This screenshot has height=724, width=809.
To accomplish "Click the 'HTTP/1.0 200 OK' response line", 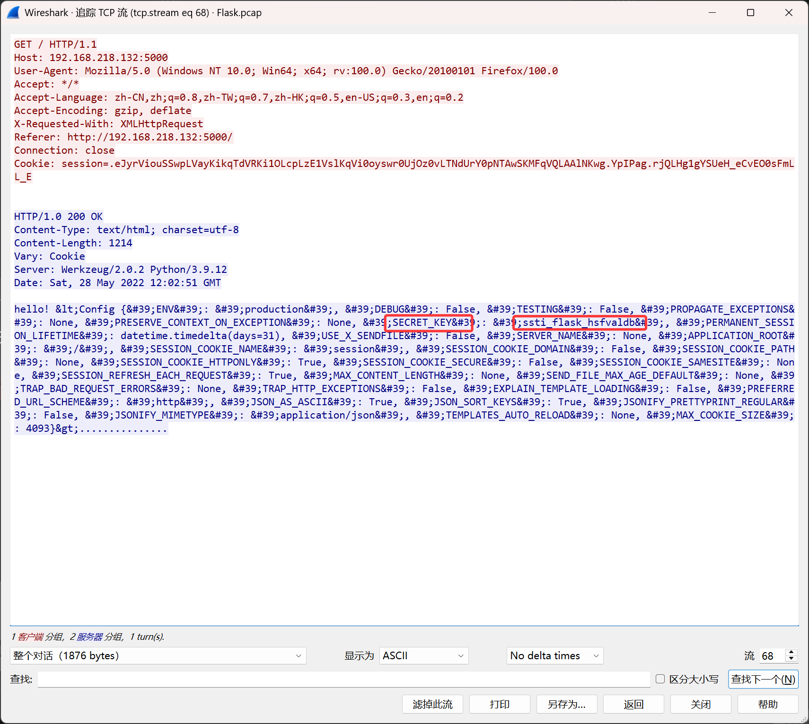I will [x=59, y=217].
